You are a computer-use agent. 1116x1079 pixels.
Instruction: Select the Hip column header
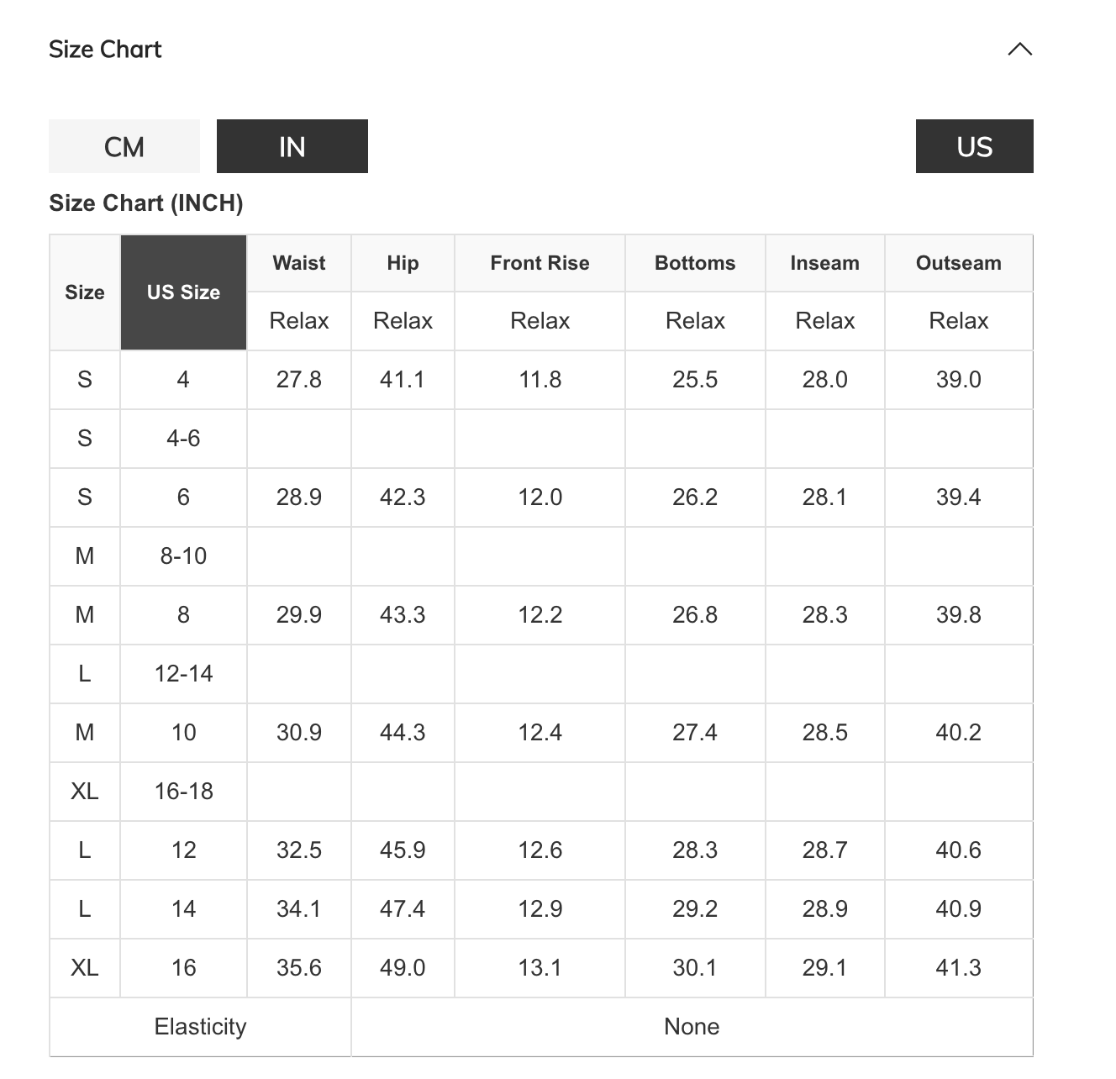tap(403, 263)
